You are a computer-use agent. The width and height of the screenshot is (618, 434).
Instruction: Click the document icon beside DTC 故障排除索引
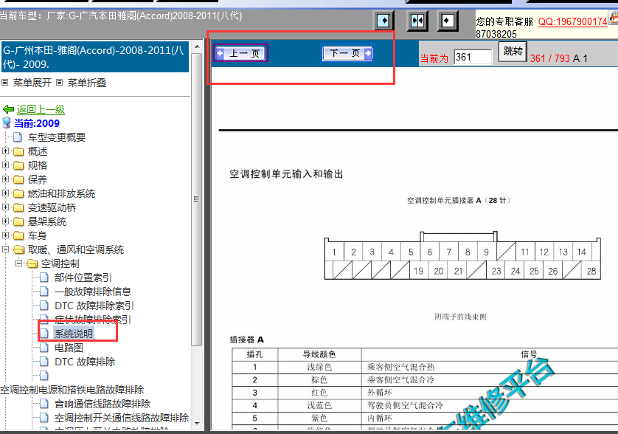click(44, 306)
